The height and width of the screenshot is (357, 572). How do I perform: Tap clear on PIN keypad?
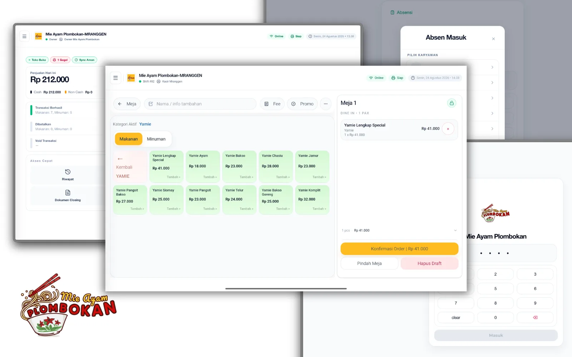tap(456, 317)
